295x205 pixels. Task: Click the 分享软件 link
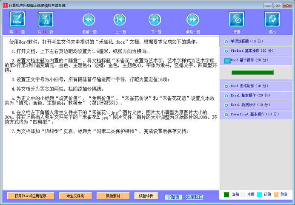pyautogui.click(x=194, y=197)
